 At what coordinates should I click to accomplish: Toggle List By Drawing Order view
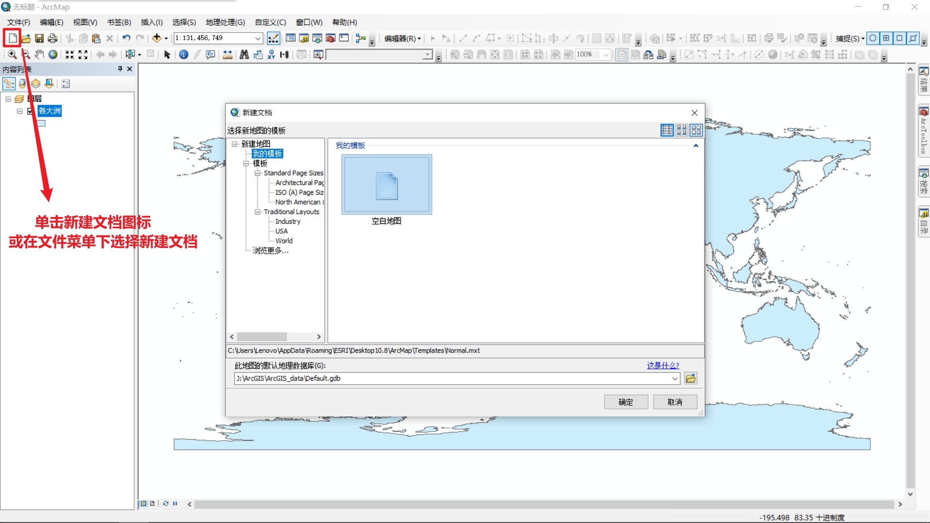coord(9,84)
